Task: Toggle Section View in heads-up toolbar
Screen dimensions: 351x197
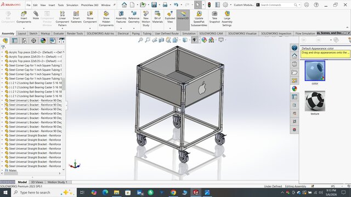Action: coord(161,40)
